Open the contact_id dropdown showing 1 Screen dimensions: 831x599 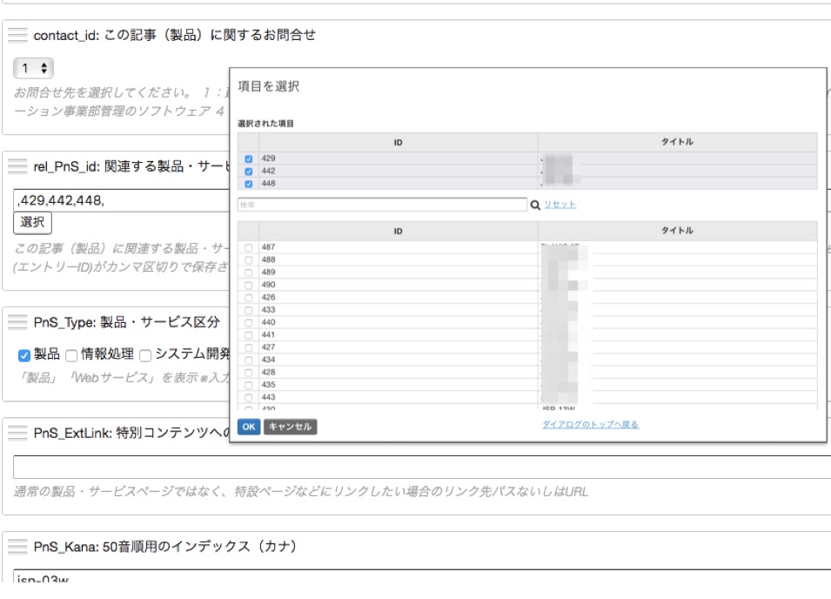(35, 67)
